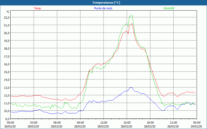The image size is (207, 129).
Task: Click the 06:00 time label
Action: tap(57, 123)
